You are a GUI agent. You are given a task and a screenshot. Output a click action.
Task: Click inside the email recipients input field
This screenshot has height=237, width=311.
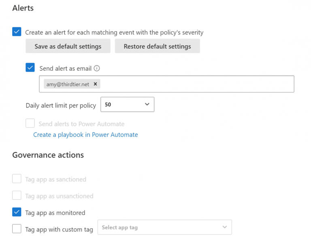coord(194,84)
